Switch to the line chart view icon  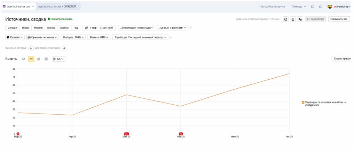tap(31, 59)
